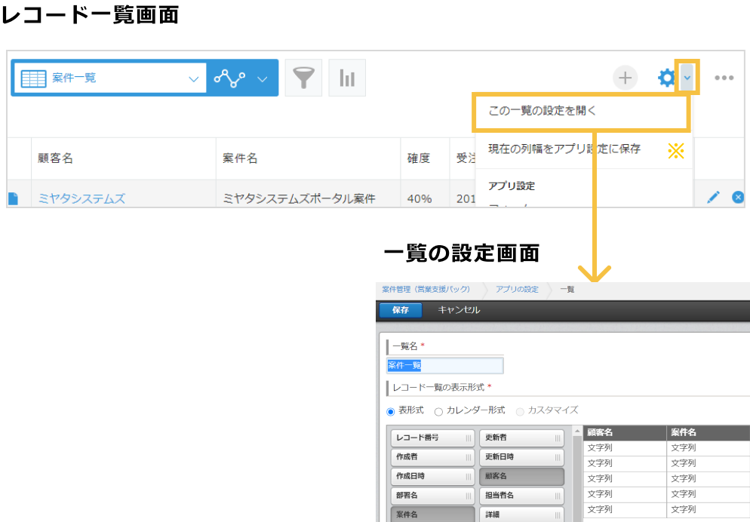This screenshot has width=750, height=522.
Task: Open the app settings gear icon
Action: click(666, 77)
